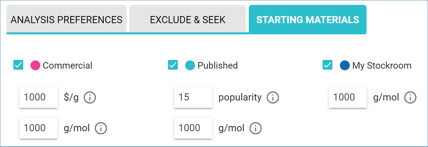This screenshot has height=147, width=428.
Task: Click the My Stockroom g/mol field
Action: pos(348,97)
